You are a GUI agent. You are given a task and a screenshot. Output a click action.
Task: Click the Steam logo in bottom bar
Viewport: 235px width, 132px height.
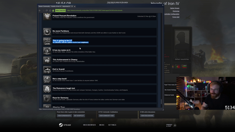(x=65, y=125)
